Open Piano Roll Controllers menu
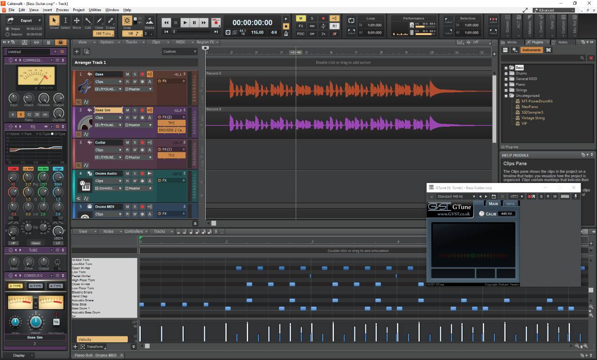The width and height of the screenshot is (597, 360). (x=136, y=231)
